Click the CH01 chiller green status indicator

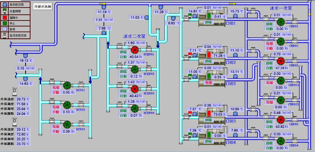point(209,15)
